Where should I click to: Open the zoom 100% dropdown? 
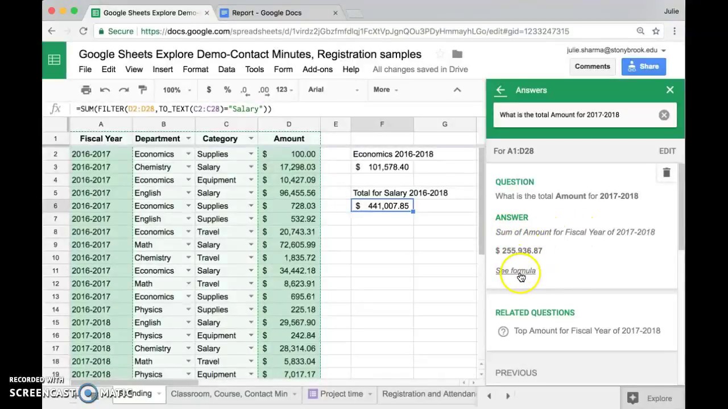(x=177, y=90)
